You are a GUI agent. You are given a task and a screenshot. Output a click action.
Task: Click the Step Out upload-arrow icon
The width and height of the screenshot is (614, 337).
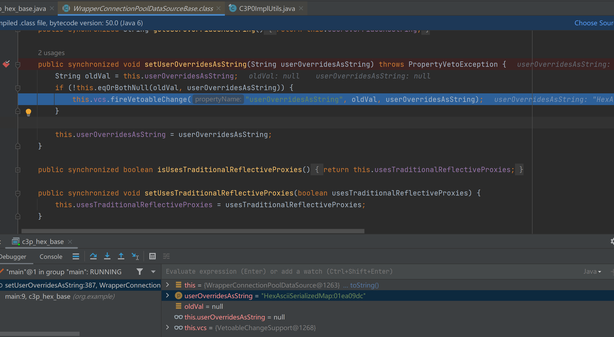point(121,256)
